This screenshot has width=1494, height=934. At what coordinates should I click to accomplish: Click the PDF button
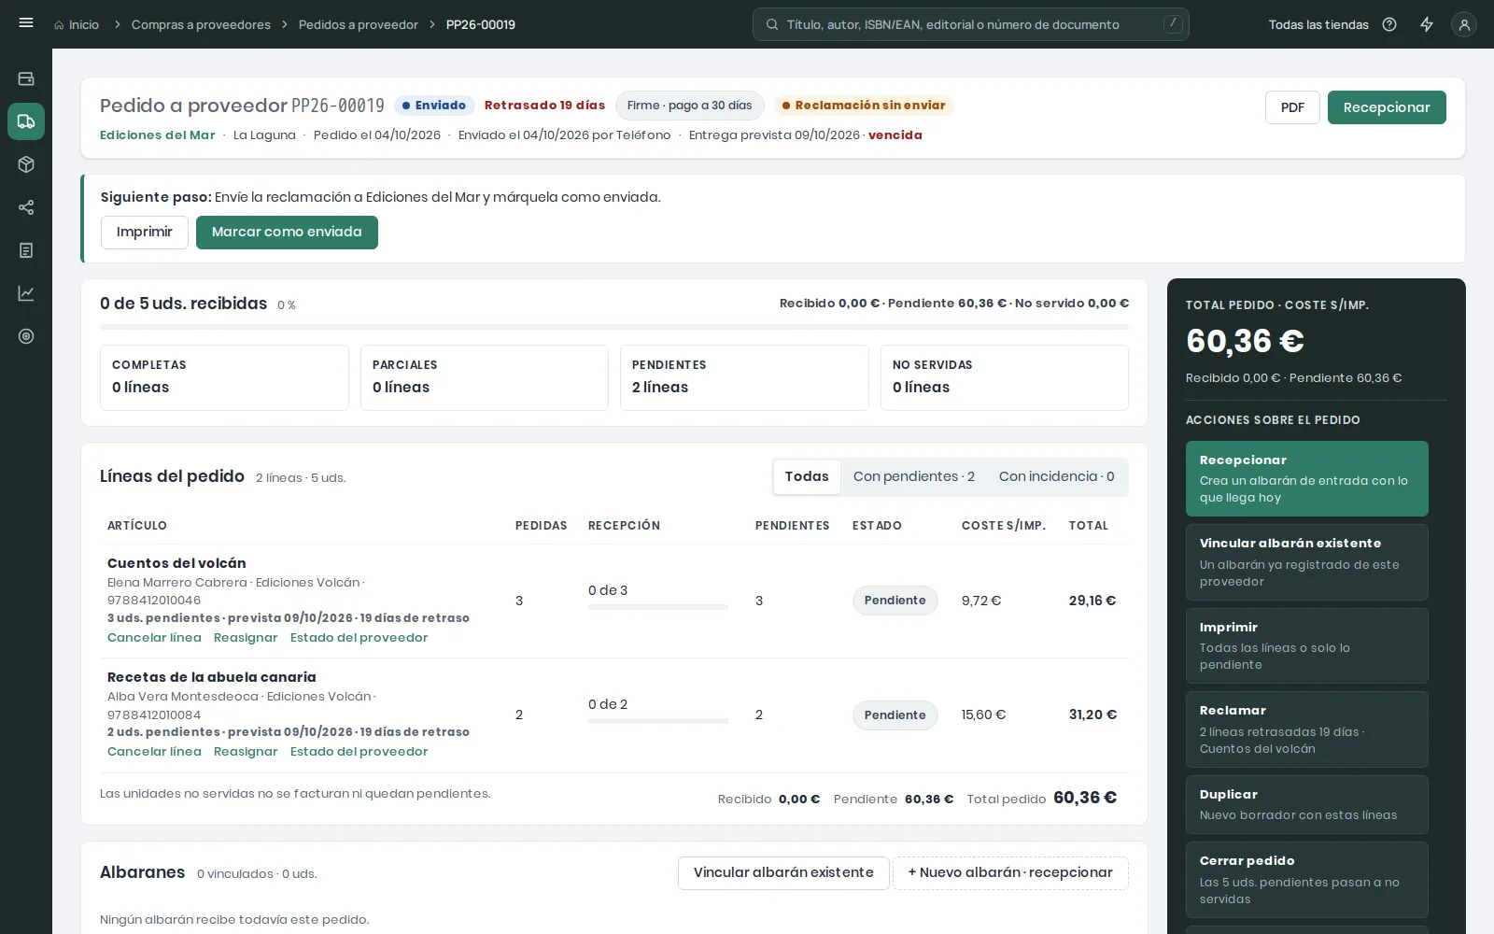(1292, 107)
